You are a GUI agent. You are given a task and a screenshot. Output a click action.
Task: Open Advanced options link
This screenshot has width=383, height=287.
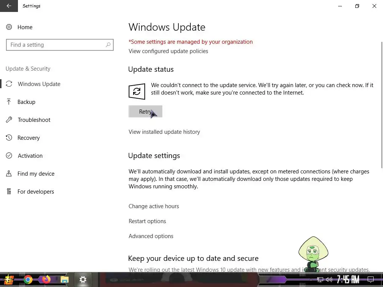151,236
